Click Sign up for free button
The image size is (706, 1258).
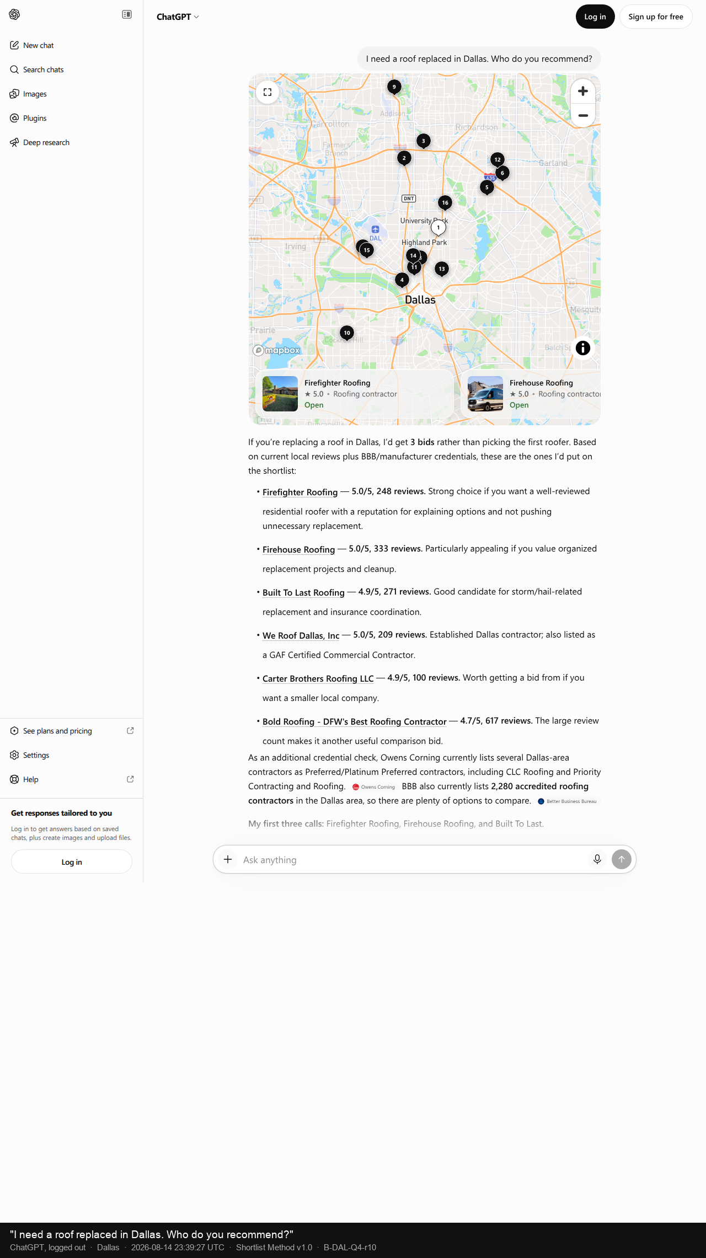coord(656,17)
